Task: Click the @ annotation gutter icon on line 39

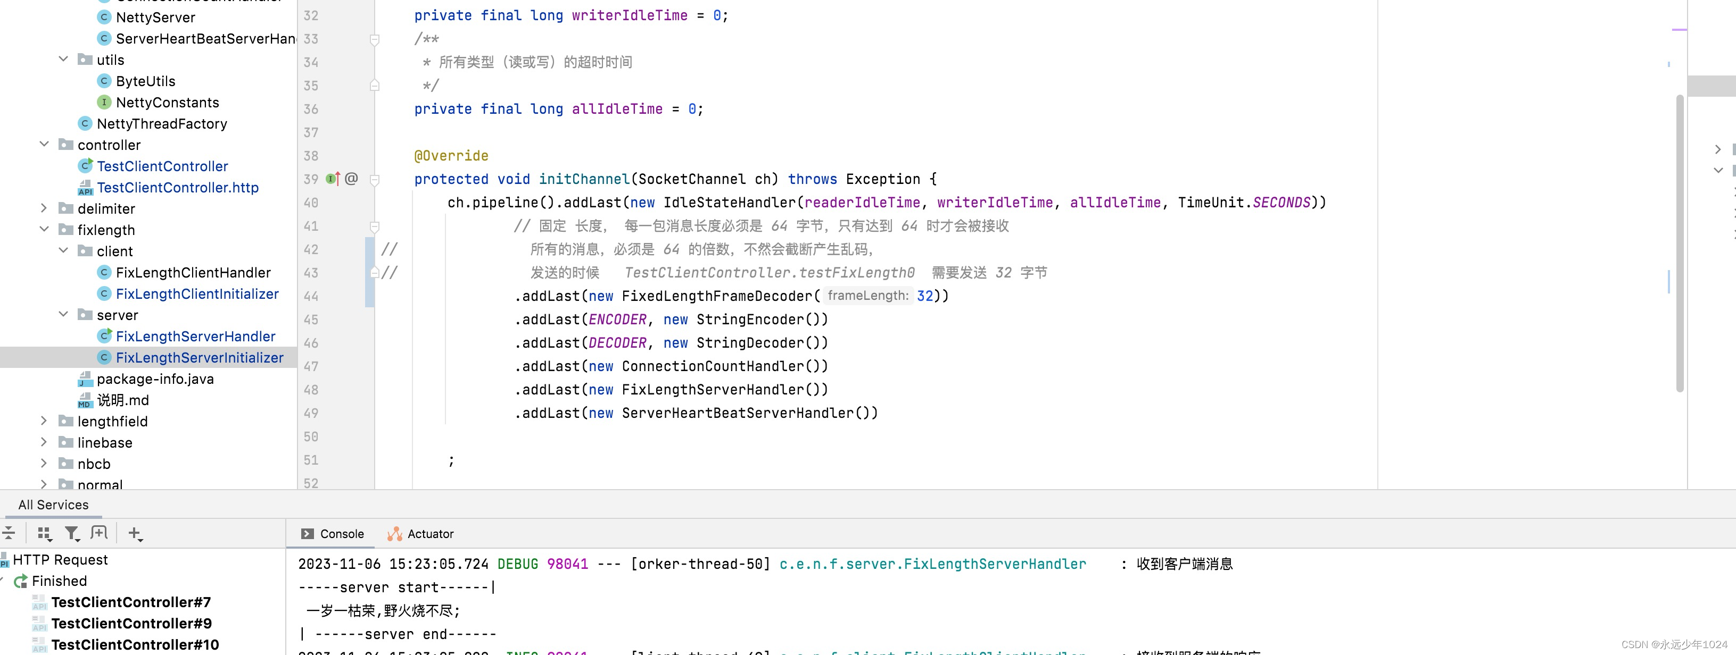Action: [x=351, y=179]
